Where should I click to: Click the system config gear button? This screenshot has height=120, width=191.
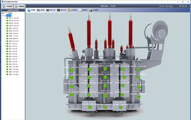coord(7,6)
